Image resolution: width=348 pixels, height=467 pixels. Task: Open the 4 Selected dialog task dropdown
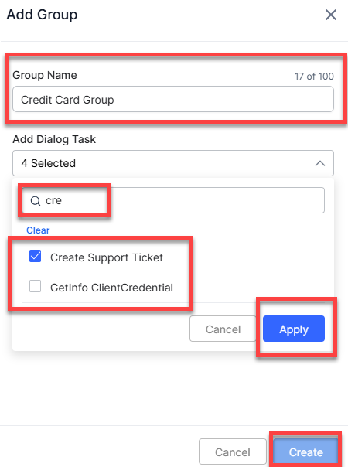coord(173,163)
